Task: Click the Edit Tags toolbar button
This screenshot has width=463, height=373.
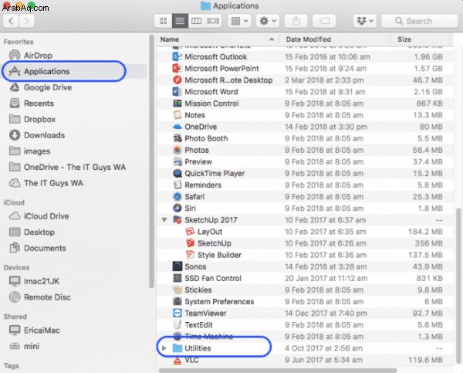Action: [x=324, y=21]
